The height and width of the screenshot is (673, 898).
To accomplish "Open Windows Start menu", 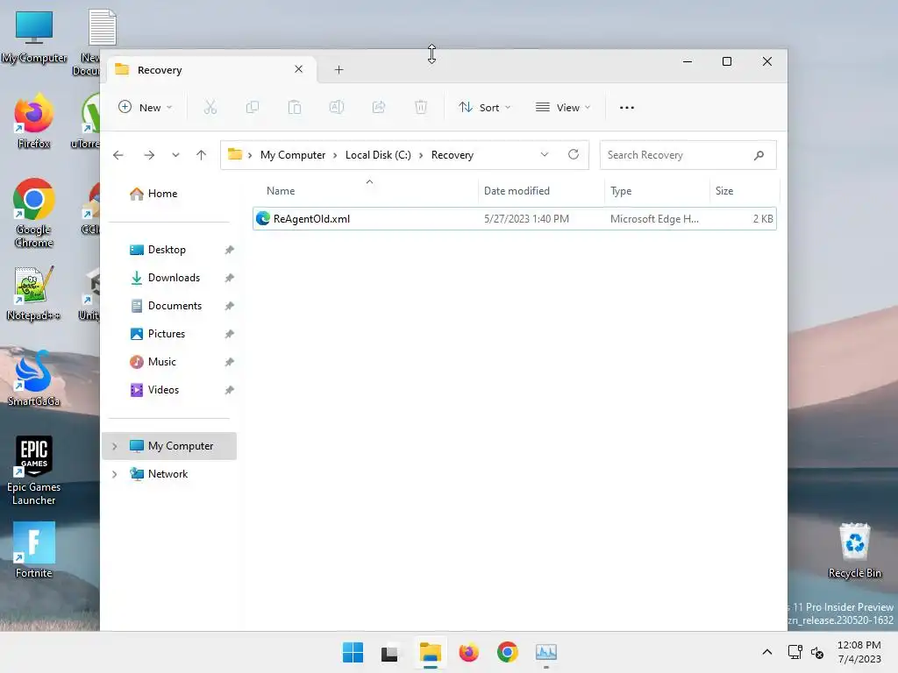I will (x=353, y=652).
